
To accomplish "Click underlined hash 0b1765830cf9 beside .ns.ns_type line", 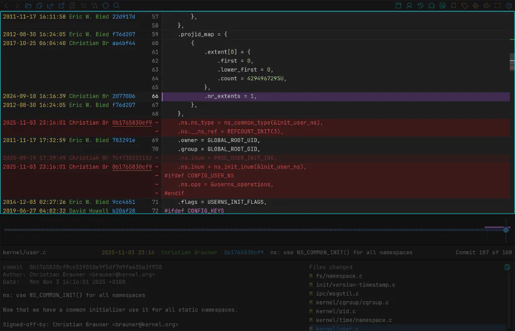I will pyautogui.click(x=132, y=123).
